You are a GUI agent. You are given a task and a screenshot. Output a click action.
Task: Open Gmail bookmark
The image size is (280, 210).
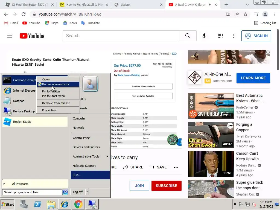coord(11,23)
